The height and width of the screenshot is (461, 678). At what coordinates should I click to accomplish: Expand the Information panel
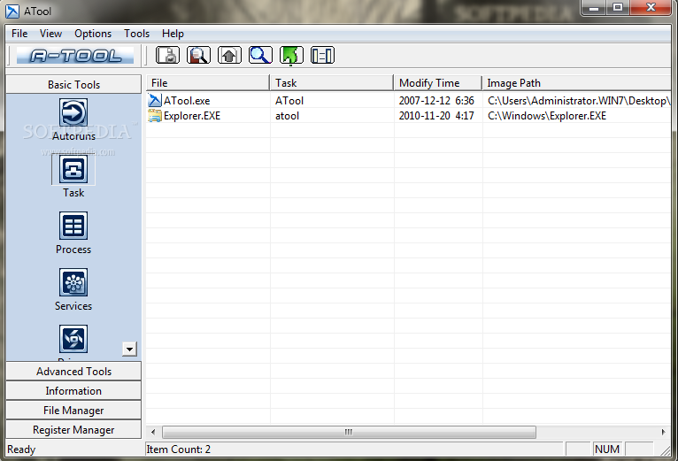pos(73,391)
